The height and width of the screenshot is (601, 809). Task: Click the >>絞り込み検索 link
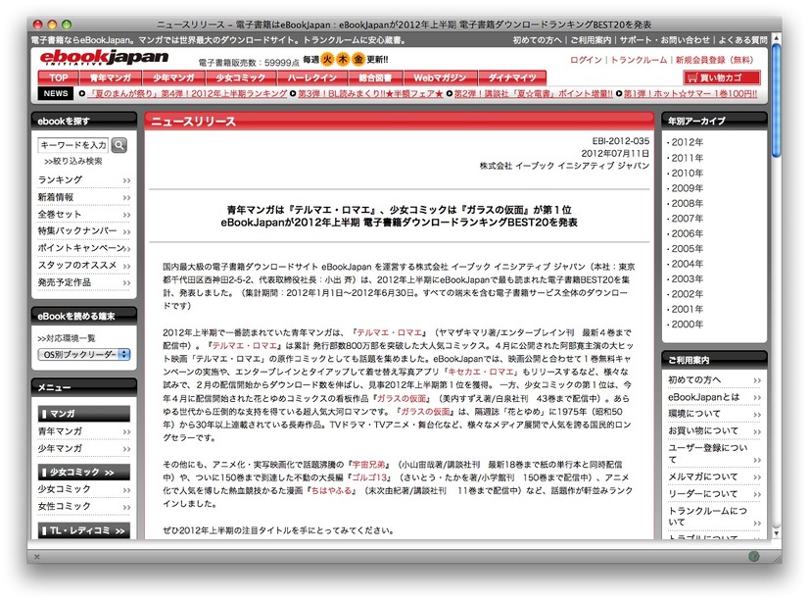[73, 161]
